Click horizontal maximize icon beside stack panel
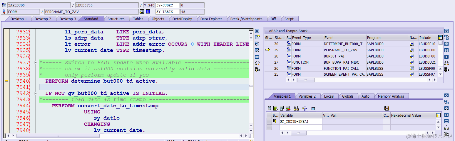This screenshot has width=455, height=141. tap(446, 57)
